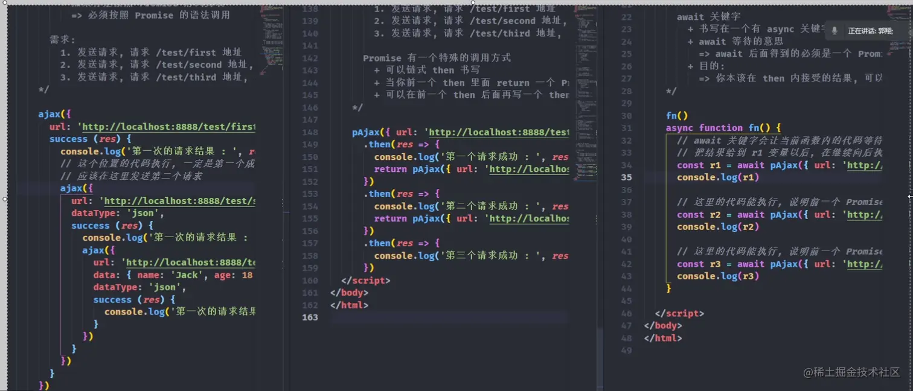Click line number 163 in the middle pane
Screen dimensions: 913x391
click(310, 317)
